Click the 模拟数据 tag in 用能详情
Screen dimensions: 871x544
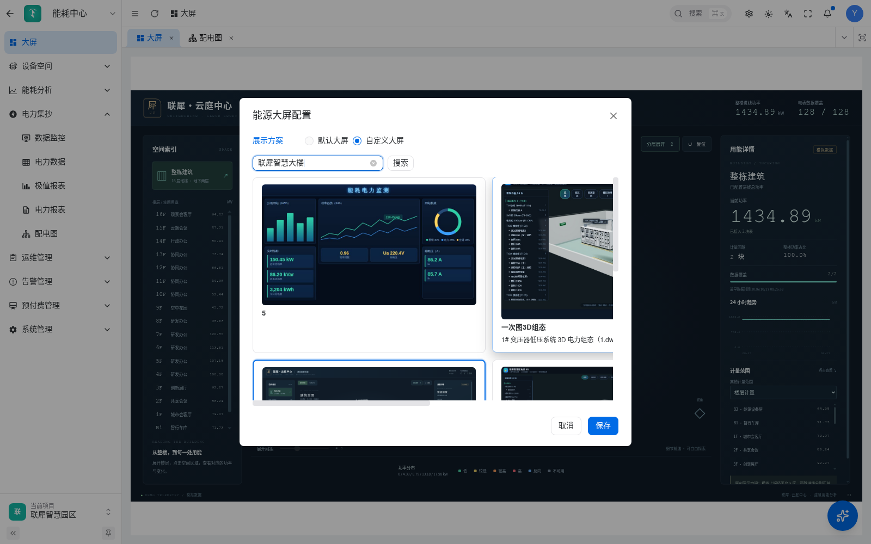tap(825, 150)
